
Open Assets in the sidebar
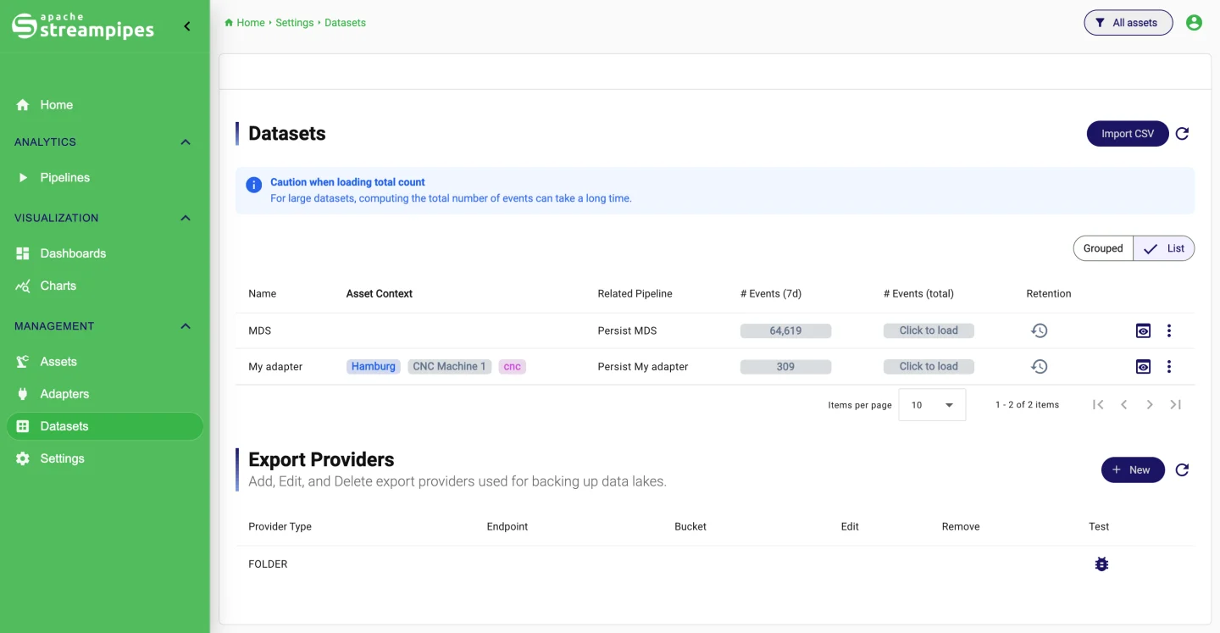pyautogui.click(x=105, y=362)
